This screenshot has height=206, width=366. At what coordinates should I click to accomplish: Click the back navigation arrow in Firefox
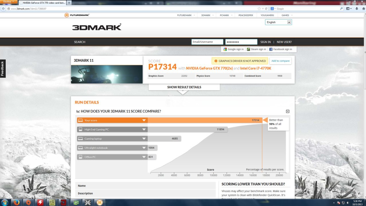point(3,9)
